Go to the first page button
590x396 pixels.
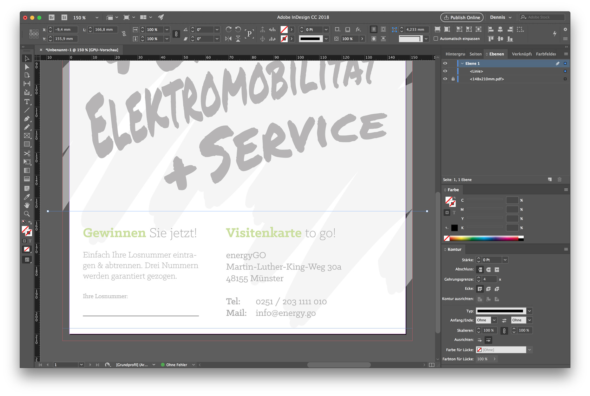click(40, 365)
